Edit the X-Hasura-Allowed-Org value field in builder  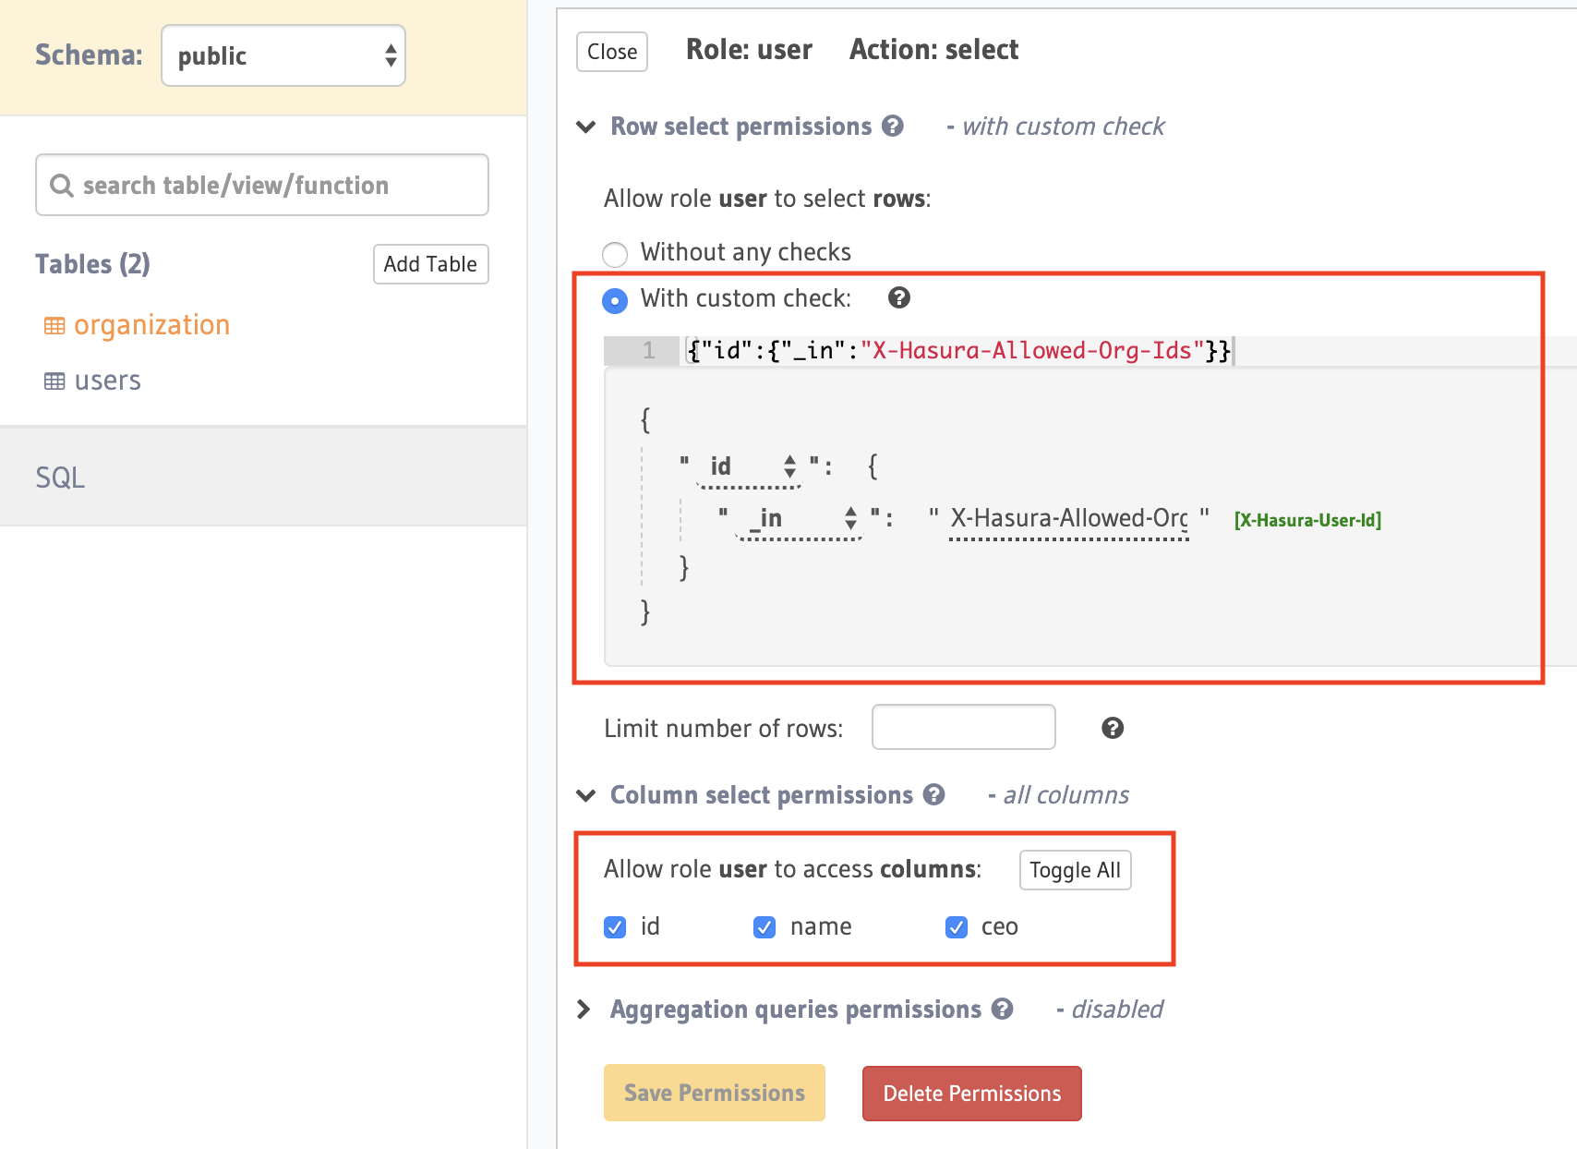1069,519
